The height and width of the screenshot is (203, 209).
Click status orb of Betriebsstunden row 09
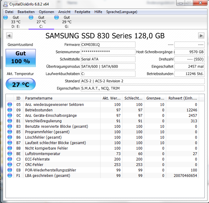pos(10,110)
